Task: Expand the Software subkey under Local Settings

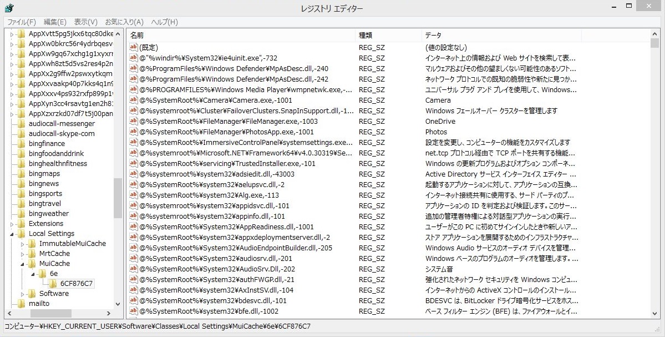Action: coord(23,294)
